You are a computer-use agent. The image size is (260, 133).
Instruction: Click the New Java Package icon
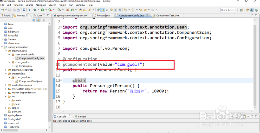[x=68, y=10]
